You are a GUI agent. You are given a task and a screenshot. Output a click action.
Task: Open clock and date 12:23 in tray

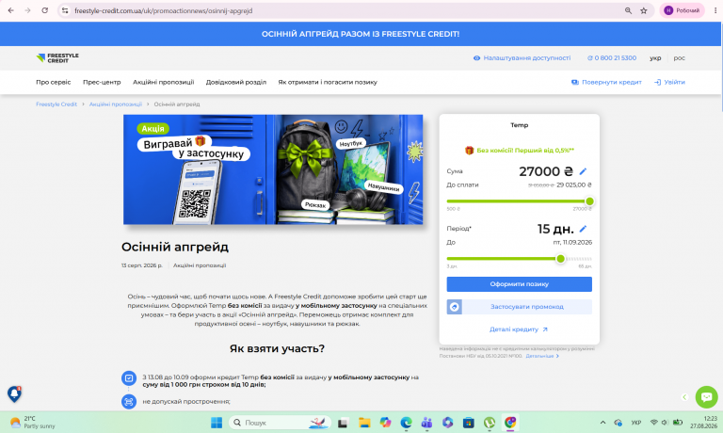coord(703,423)
